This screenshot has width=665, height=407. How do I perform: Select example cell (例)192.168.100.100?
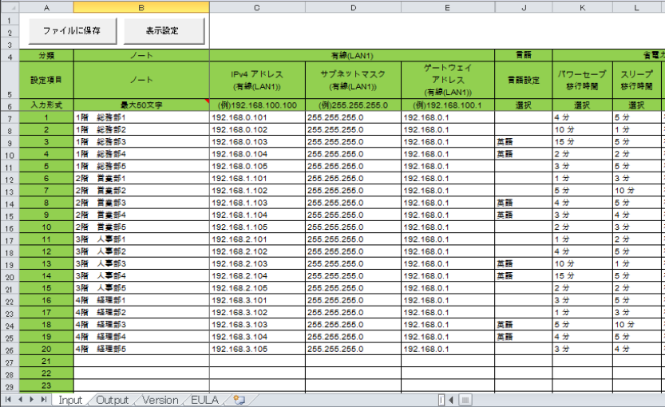pyautogui.click(x=257, y=105)
